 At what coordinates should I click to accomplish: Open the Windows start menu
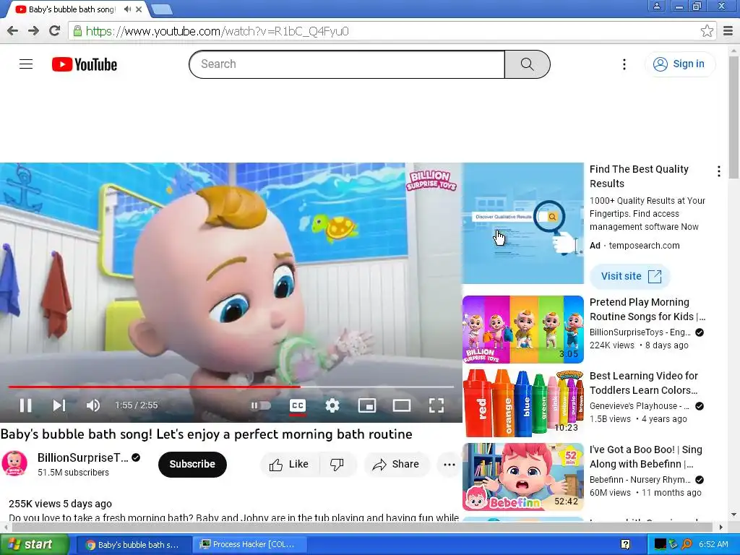(34, 545)
